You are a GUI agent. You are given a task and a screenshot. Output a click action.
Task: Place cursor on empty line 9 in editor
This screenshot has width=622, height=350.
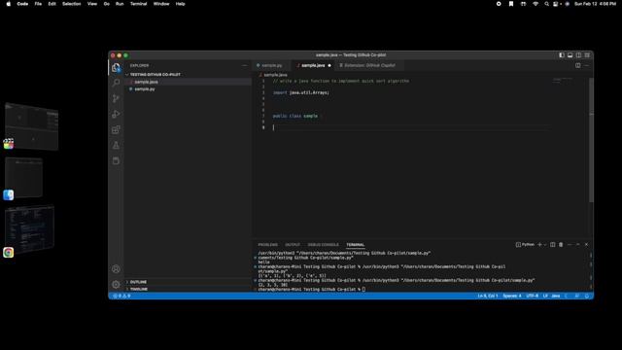(x=410, y=127)
